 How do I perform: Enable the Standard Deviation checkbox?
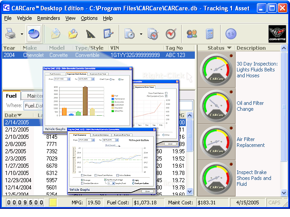point(82,184)
